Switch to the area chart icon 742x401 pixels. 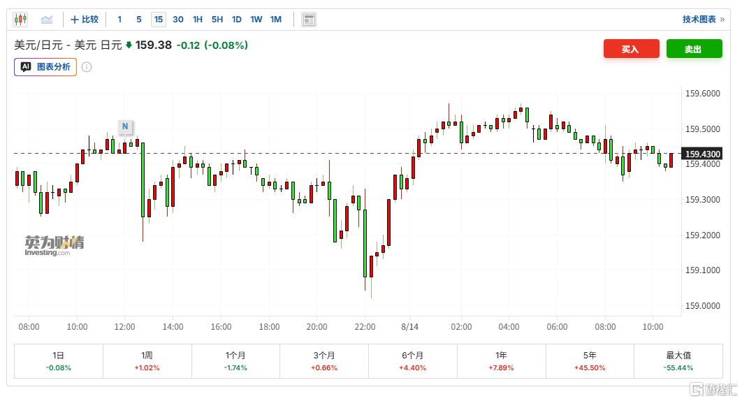(x=46, y=20)
